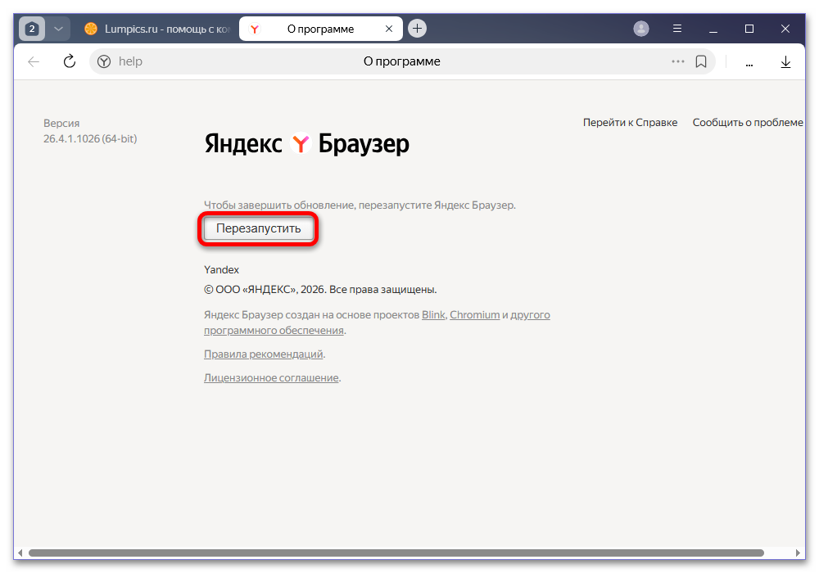Bookmark this page
Screen dimensions: 819x573
click(x=701, y=61)
